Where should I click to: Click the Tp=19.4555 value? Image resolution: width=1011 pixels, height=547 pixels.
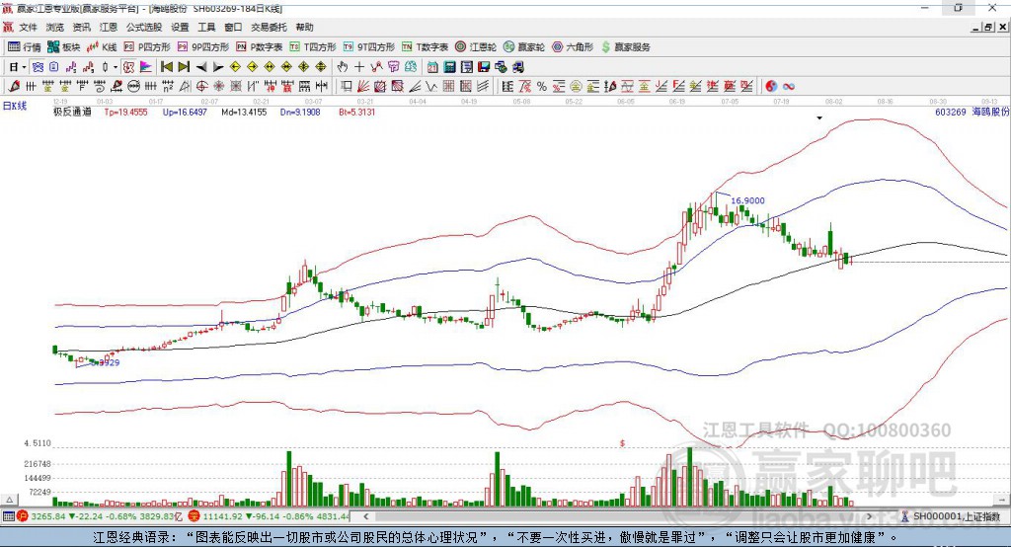point(125,112)
